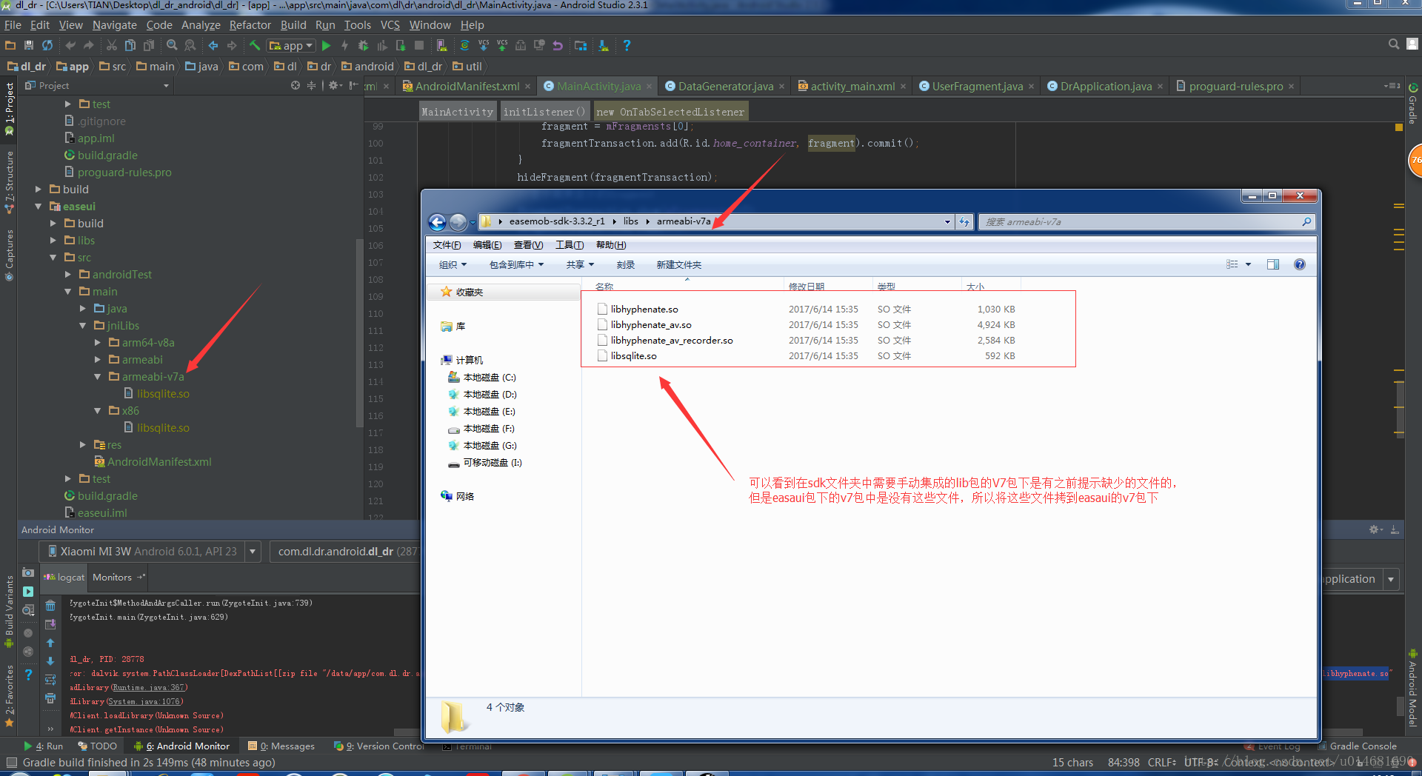The image size is (1422, 776).
Task: Click the blue Help question mark in toolbar
Action: coord(627,45)
